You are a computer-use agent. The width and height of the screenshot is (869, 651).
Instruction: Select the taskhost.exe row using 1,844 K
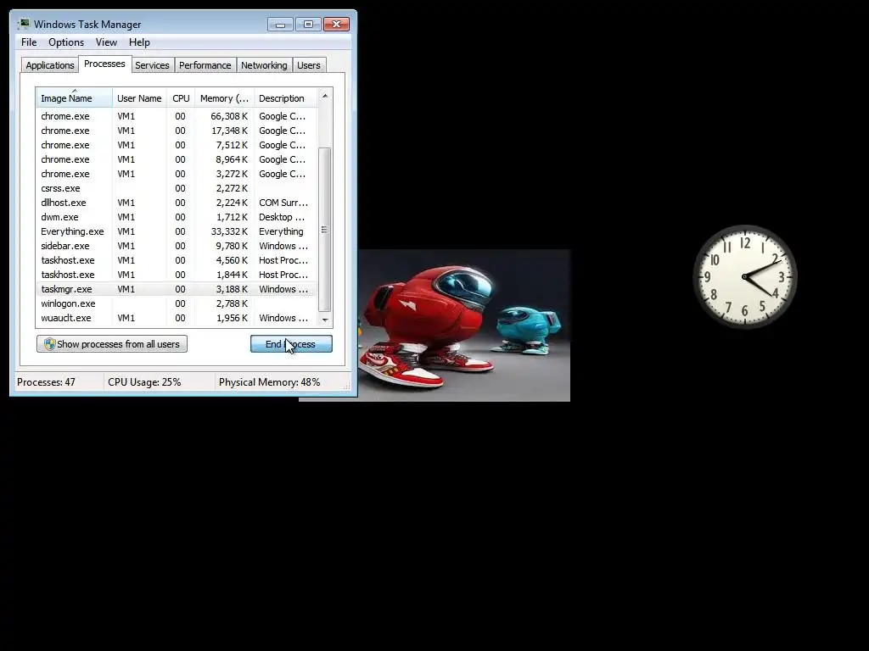[177, 275]
